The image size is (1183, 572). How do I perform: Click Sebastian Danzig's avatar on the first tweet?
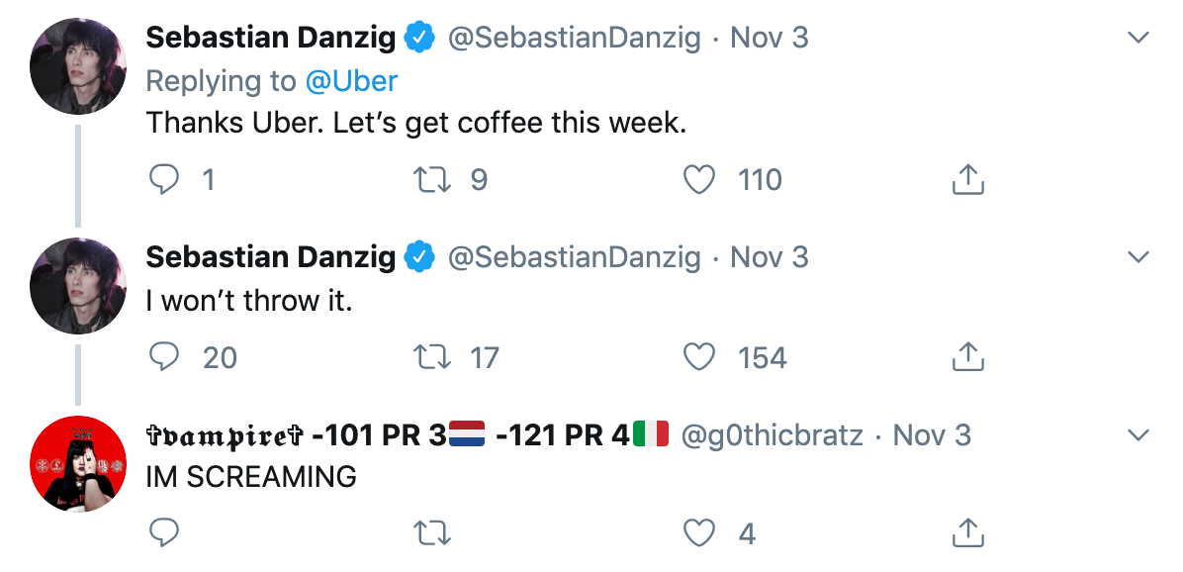pos(79,66)
